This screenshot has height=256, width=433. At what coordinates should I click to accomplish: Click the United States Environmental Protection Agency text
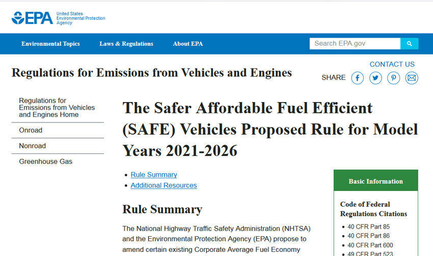[80, 18]
